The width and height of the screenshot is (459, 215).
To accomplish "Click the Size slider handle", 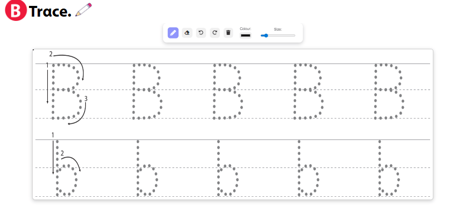I will [x=265, y=35].
